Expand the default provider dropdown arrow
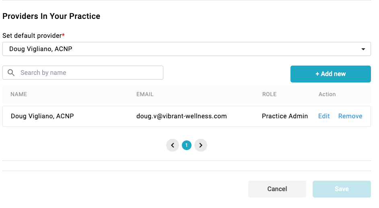The width and height of the screenshot is (379, 208). 363,49
